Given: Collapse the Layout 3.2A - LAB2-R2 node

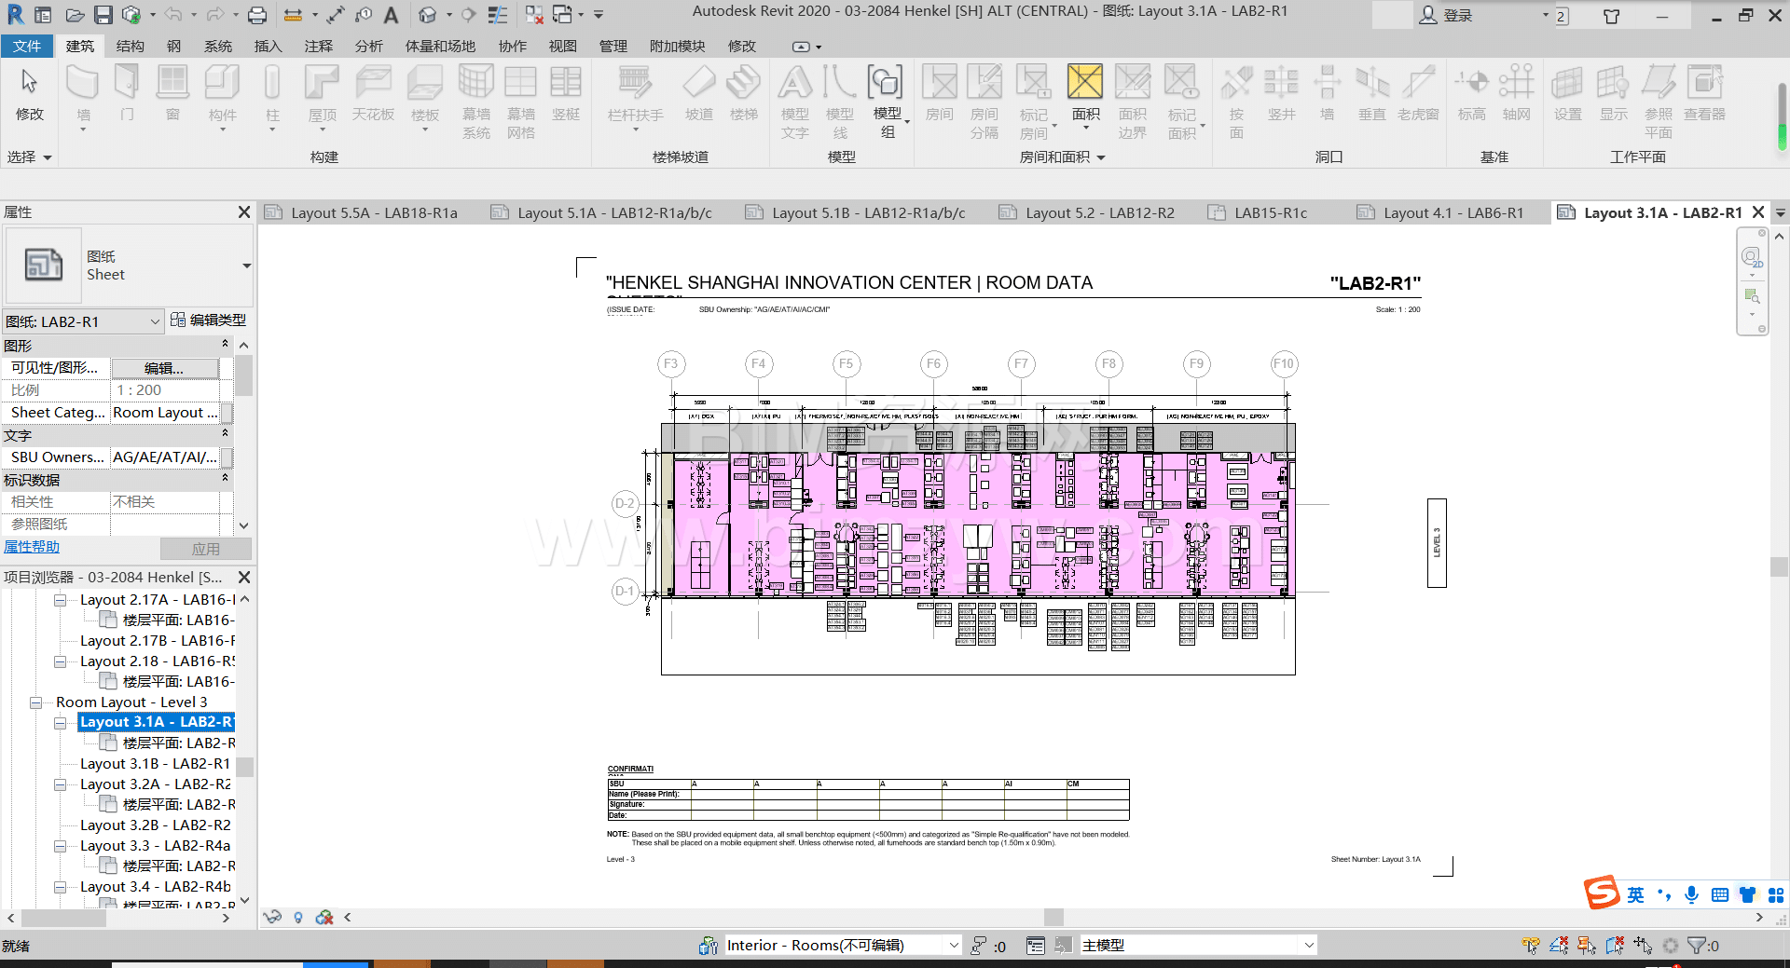Looking at the screenshot, I should pos(61,784).
